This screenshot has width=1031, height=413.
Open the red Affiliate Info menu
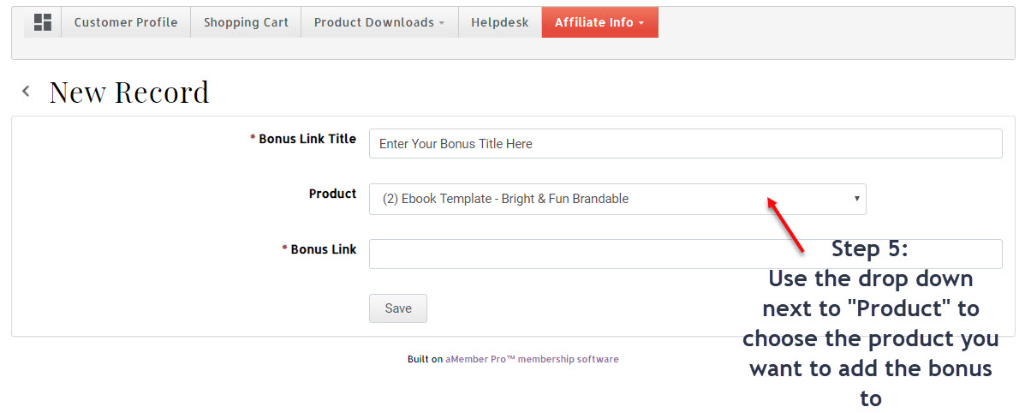[599, 22]
